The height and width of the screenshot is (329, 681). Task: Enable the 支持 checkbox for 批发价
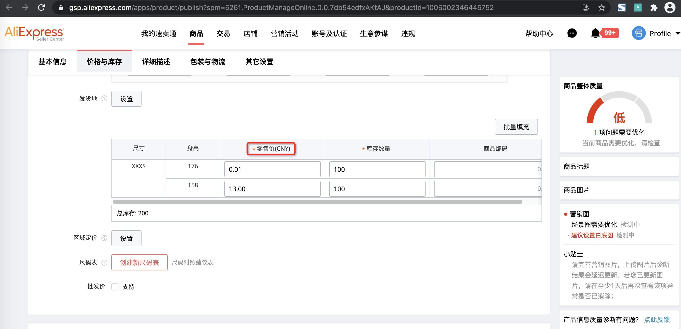click(x=115, y=287)
